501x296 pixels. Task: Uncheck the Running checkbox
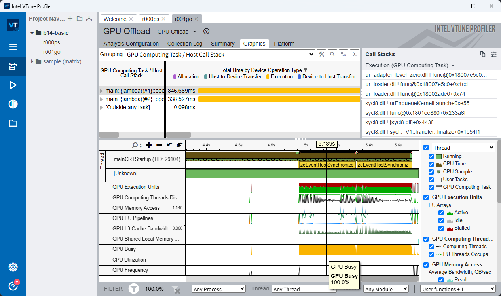point(432,156)
